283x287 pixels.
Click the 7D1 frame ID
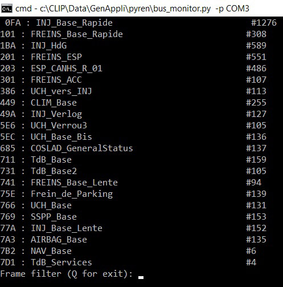click(8, 262)
